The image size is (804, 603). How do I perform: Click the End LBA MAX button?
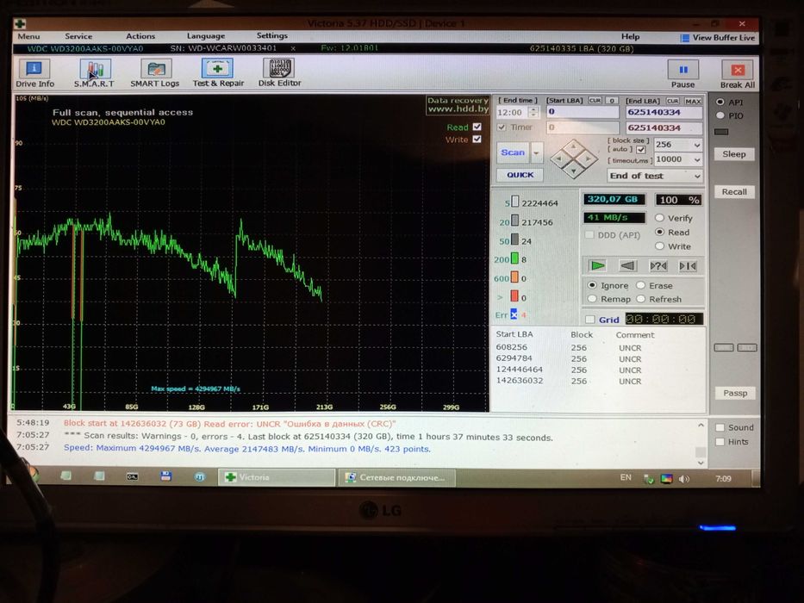pos(693,101)
